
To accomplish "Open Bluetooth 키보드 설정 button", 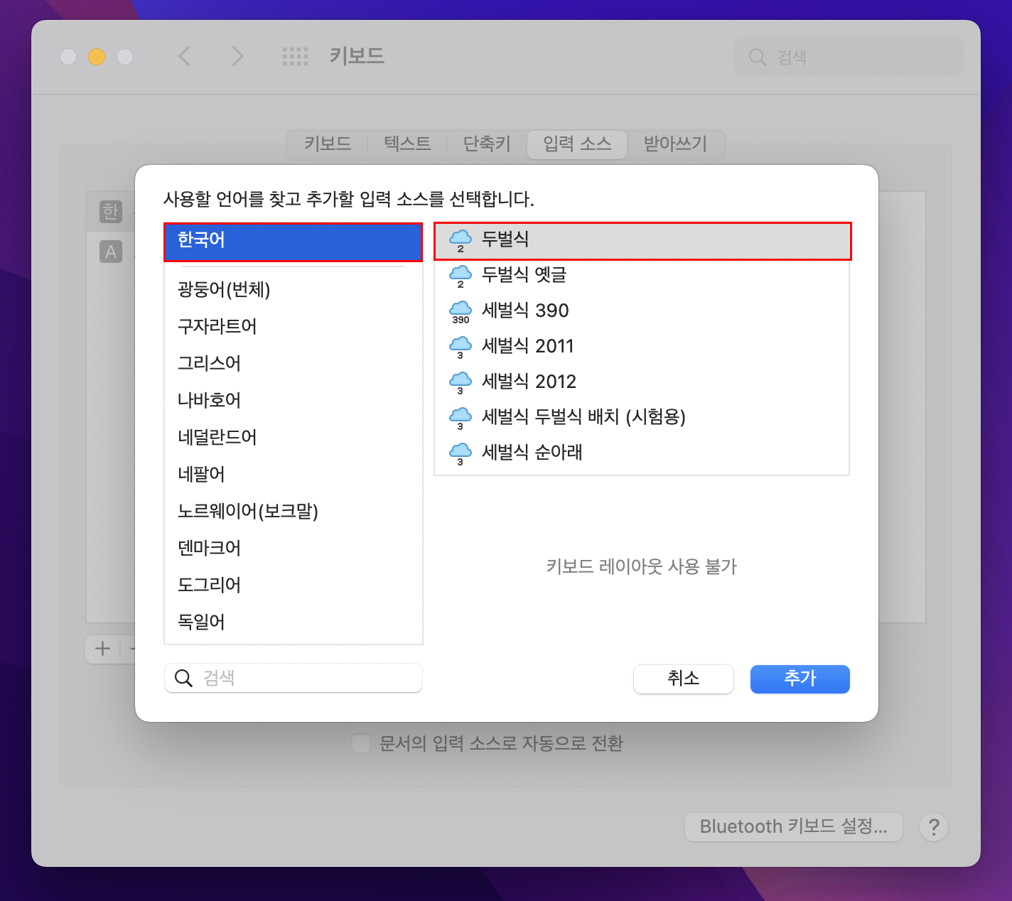I will (x=794, y=827).
